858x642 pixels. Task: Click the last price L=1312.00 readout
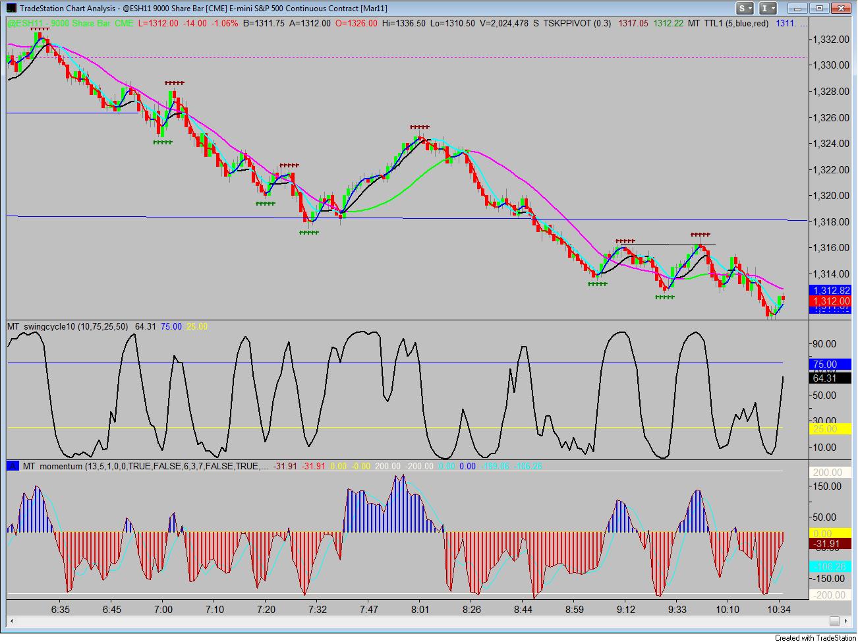(x=157, y=23)
